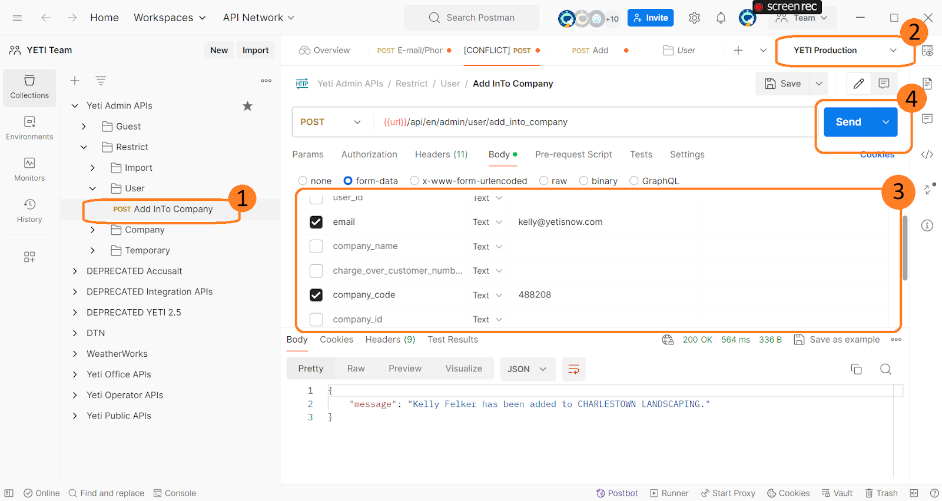Screen dimensions: 942x501
Task: Open the YETI Production environment dropdown
Action: click(844, 51)
